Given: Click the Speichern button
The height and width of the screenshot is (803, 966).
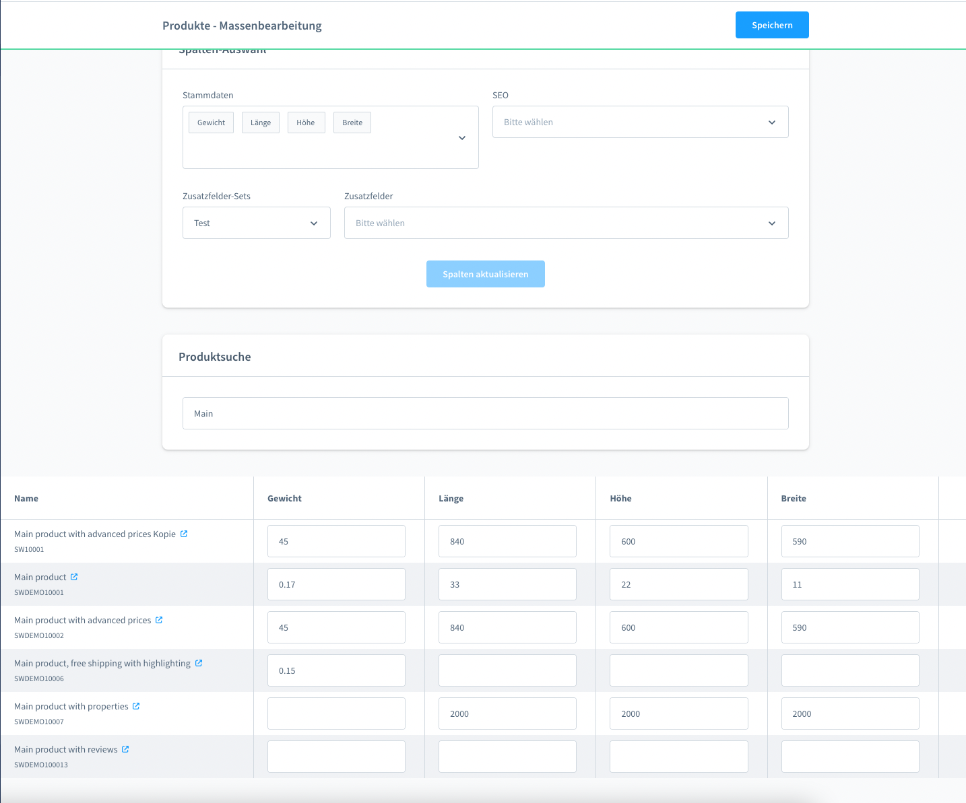Looking at the screenshot, I should (x=772, y=25).
